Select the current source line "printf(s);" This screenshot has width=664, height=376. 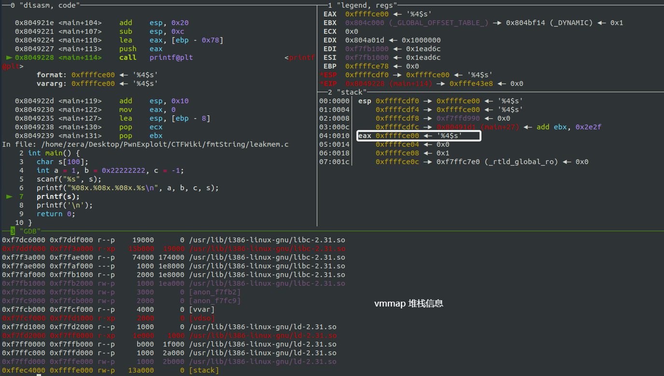click(x=58, y=196)
